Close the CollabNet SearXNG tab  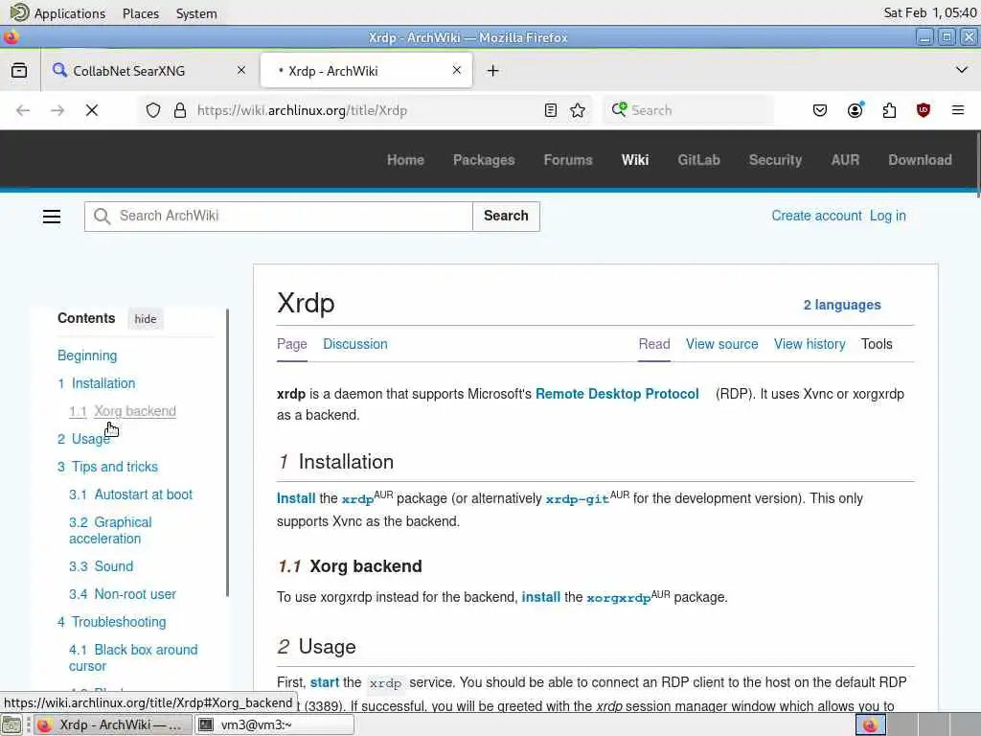tap(240, 71)
